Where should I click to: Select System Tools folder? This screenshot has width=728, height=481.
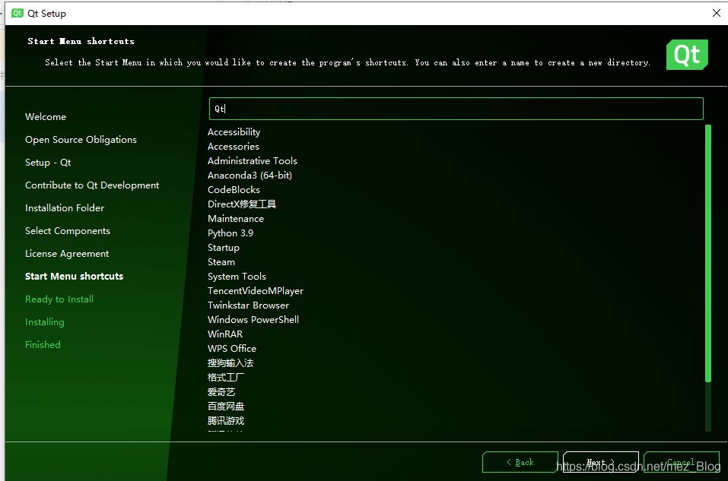click(x=237, y=277)
